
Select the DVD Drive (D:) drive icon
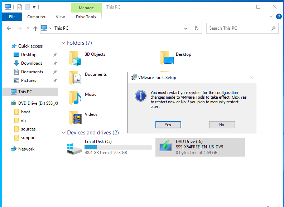(165, 146)
